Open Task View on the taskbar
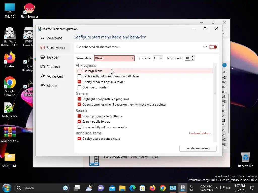Image resolution: width=258 pixels, height=193 pixels. pyautogui.click(x=77, y=188)
